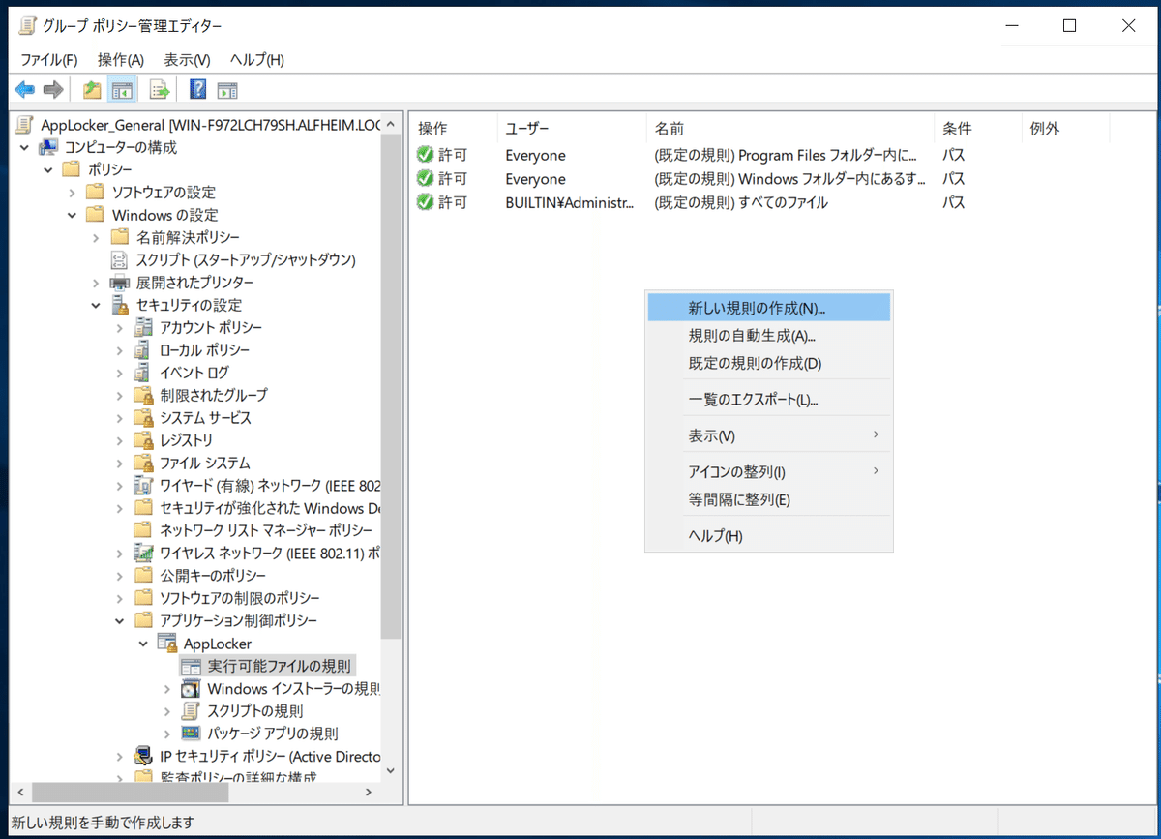The height and width of the screenshot is (839, 1161).
Task: Sort by the ユーザー column header
Action: (x=571, y=129)
